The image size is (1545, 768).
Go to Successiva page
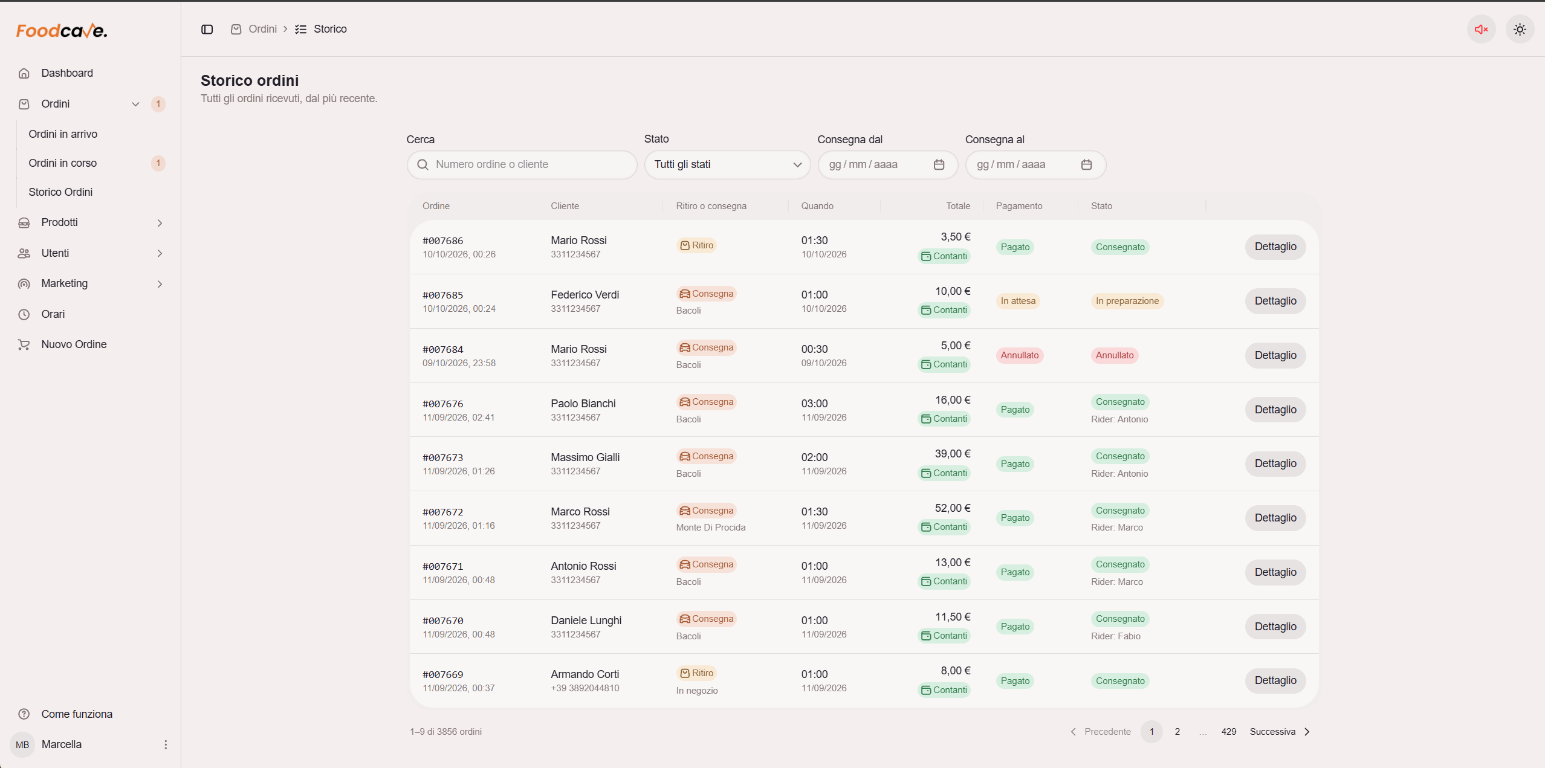(x=1280, y=732)
